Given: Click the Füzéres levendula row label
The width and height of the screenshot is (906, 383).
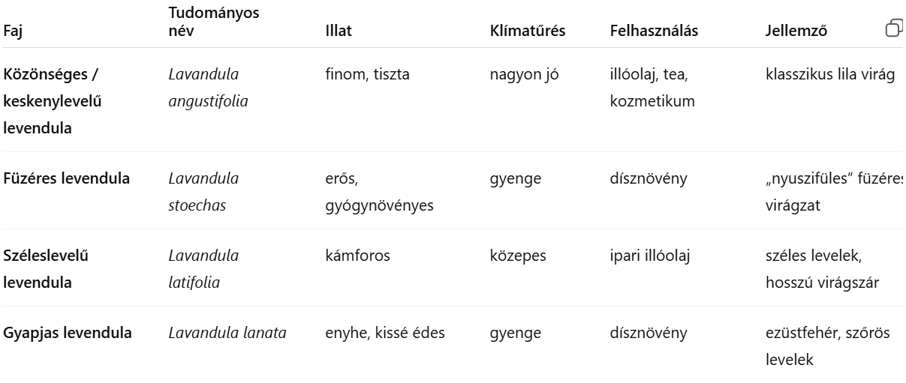Looking at the screenshot, I should click(67, 178).
